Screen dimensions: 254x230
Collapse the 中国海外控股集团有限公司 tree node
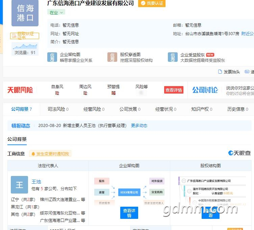pyautogui.click(x=195, y=202)
